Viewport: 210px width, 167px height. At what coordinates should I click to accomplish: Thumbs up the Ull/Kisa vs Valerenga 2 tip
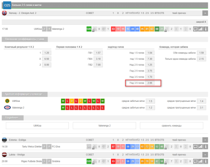tap(95, 29)
